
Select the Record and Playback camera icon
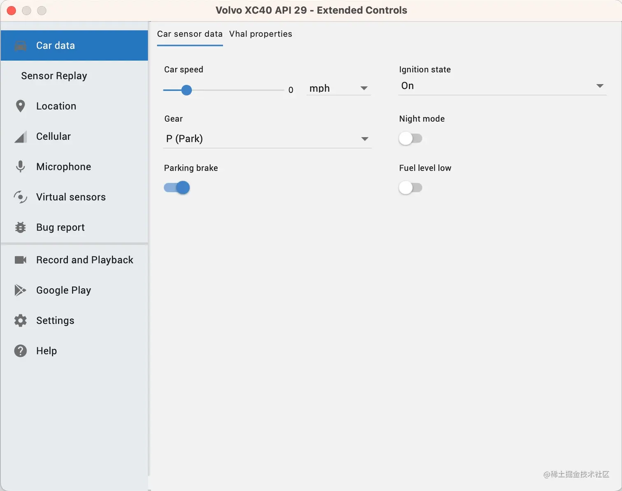[21, 260]
